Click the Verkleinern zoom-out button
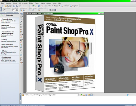Image resolution: width=136 pixels, height=106 pixels. tap(65, 6)
